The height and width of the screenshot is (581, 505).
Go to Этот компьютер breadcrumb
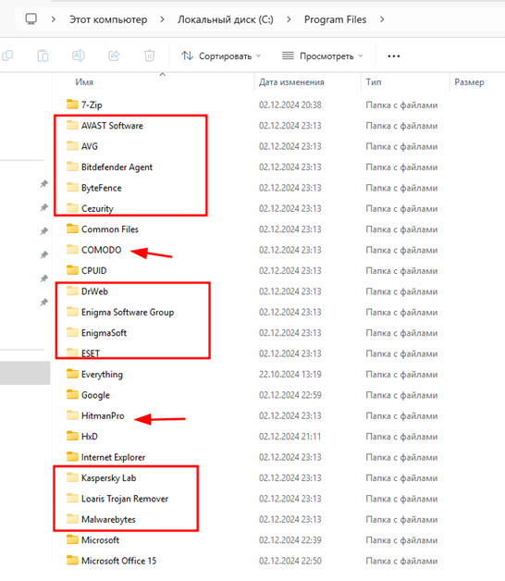point(108,19)
